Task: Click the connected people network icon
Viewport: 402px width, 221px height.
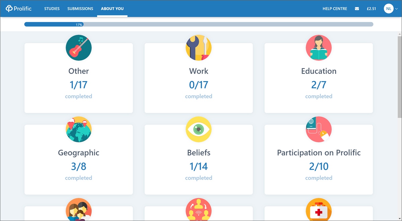Action: (x=199, y=210)
